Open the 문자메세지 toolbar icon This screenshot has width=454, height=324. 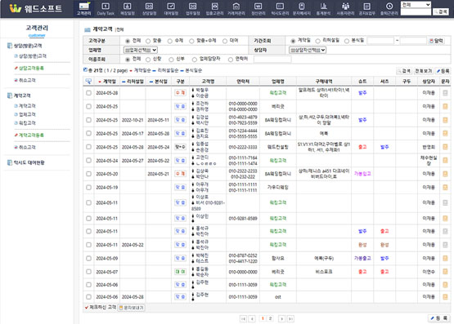pyautogui.click(x=302, y=8)
